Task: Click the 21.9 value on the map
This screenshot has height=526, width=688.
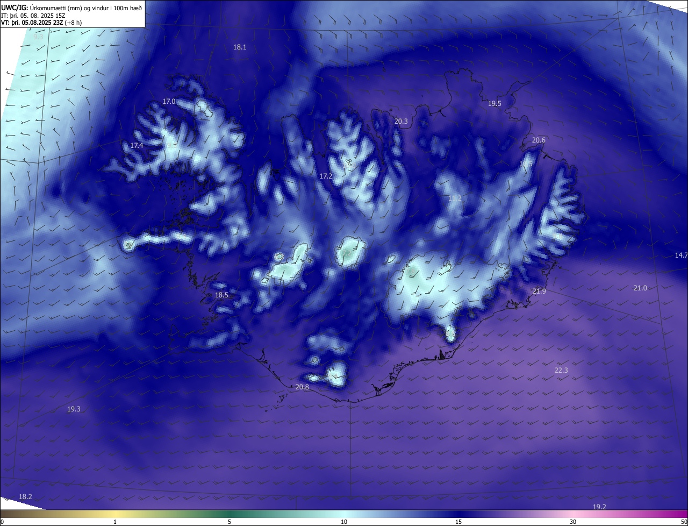Action: [539, 292]
